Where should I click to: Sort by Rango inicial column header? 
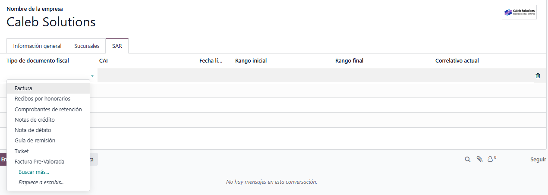(251, 60)
